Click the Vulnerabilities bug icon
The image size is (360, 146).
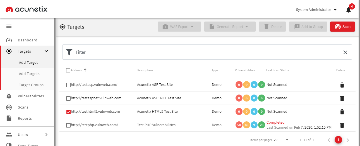point(9,96)
